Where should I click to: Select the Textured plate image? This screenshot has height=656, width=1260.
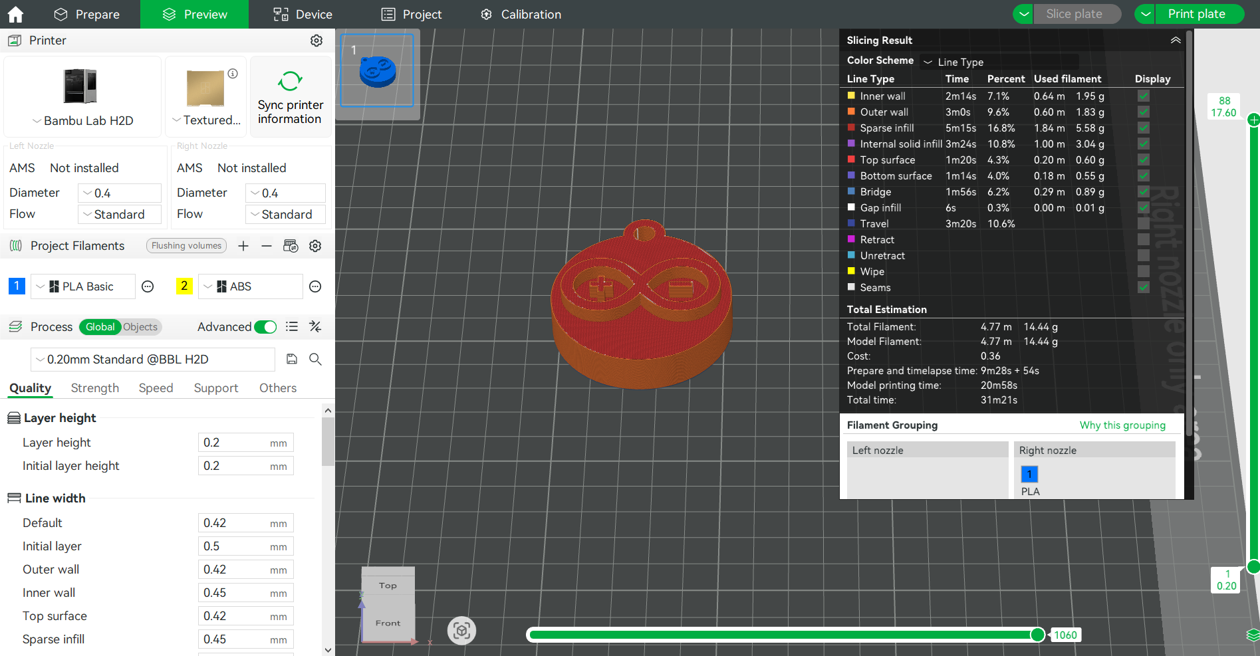tap(205, 88)
